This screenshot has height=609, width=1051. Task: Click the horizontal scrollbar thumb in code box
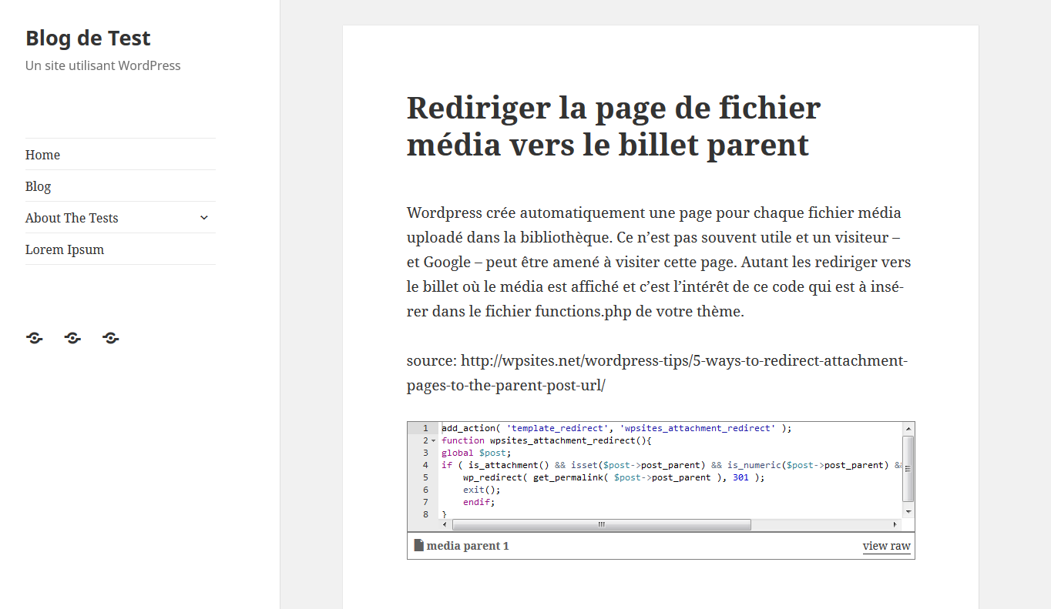point(602,524)
